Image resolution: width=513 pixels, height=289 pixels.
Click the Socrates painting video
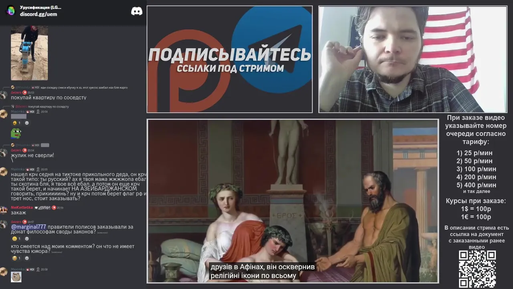pos(293,201)
